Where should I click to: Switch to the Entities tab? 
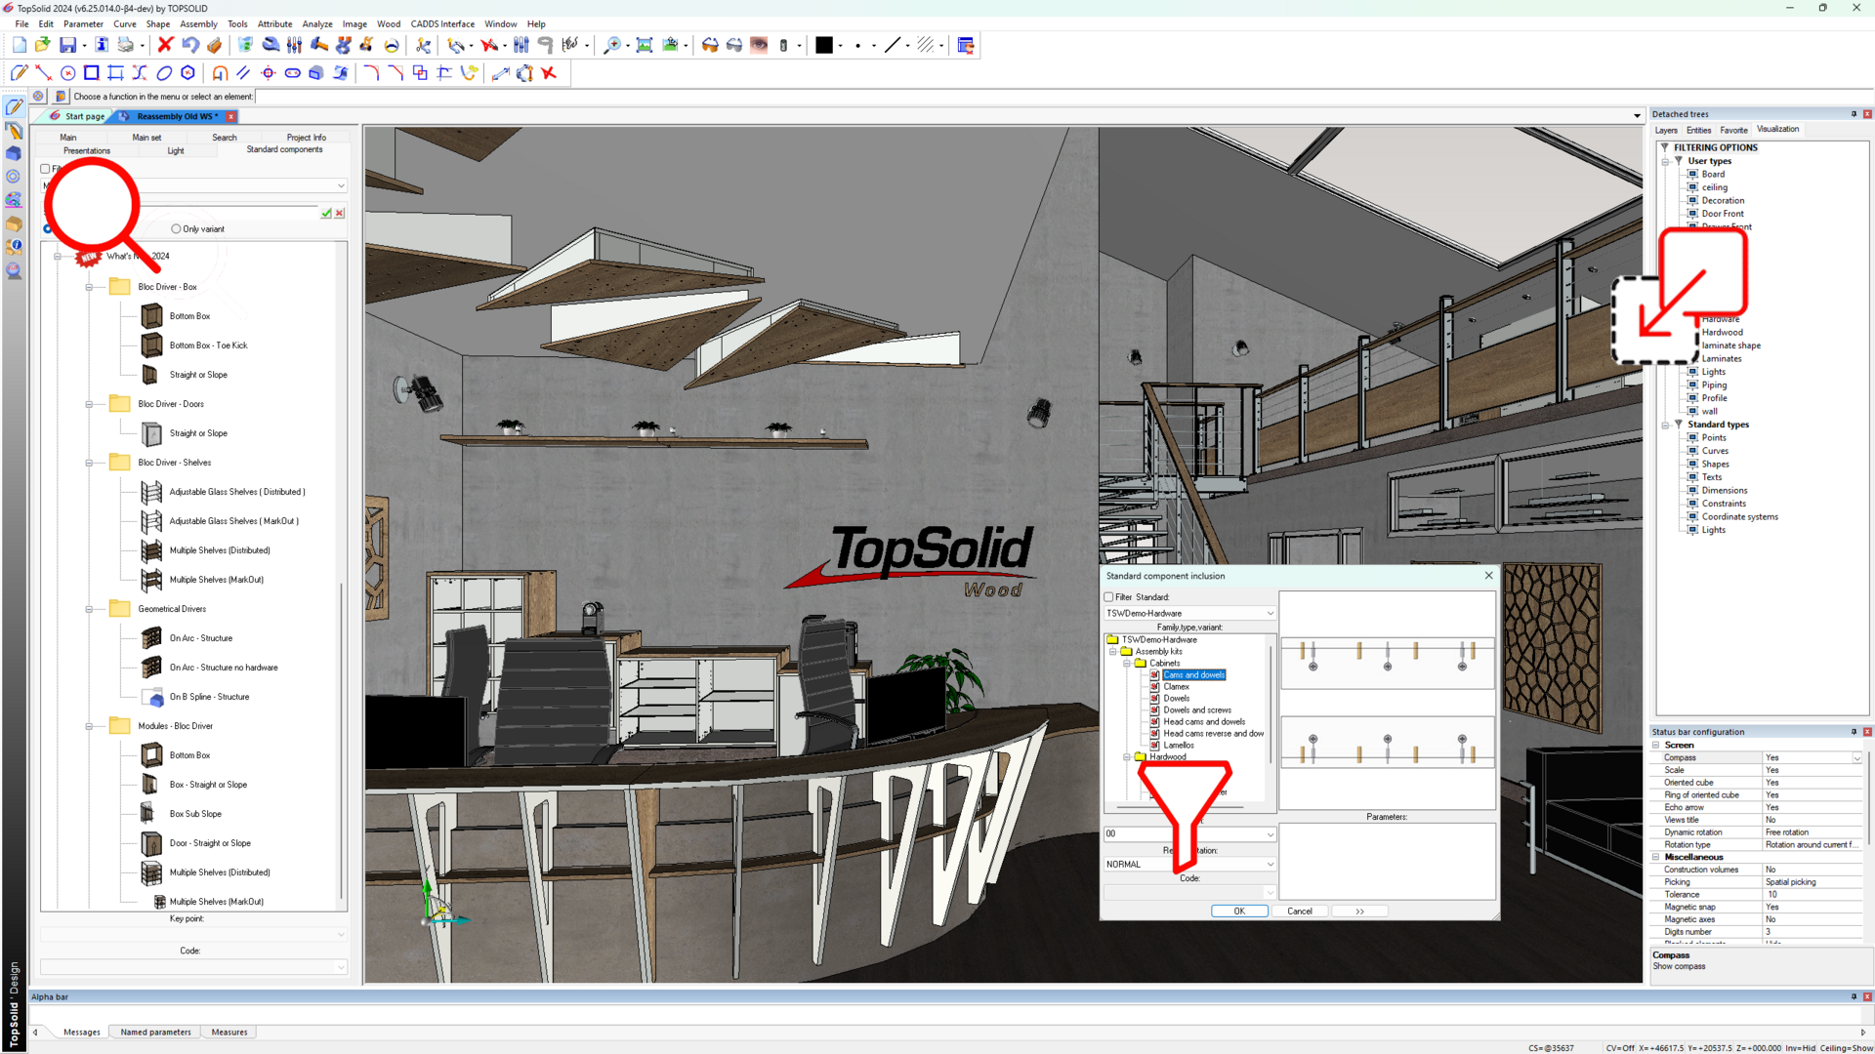[x=1699, y=130]
